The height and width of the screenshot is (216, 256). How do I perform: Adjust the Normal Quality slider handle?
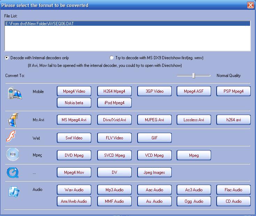(x=194, y=76)
